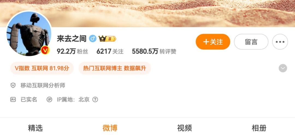Click the orange V verification badge
295x137 pixels.
pyautogui.click(x=45, y=50)
